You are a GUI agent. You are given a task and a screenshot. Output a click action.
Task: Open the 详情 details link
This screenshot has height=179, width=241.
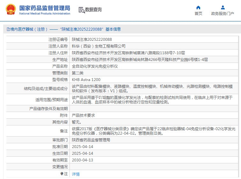coord(76,174)
